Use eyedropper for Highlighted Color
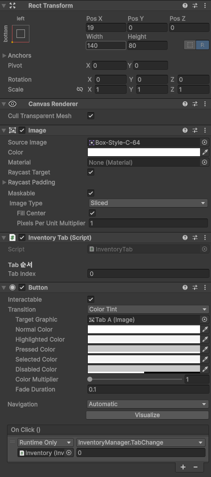The width and height of the screenshot is (211, 477). pos(205,339)
